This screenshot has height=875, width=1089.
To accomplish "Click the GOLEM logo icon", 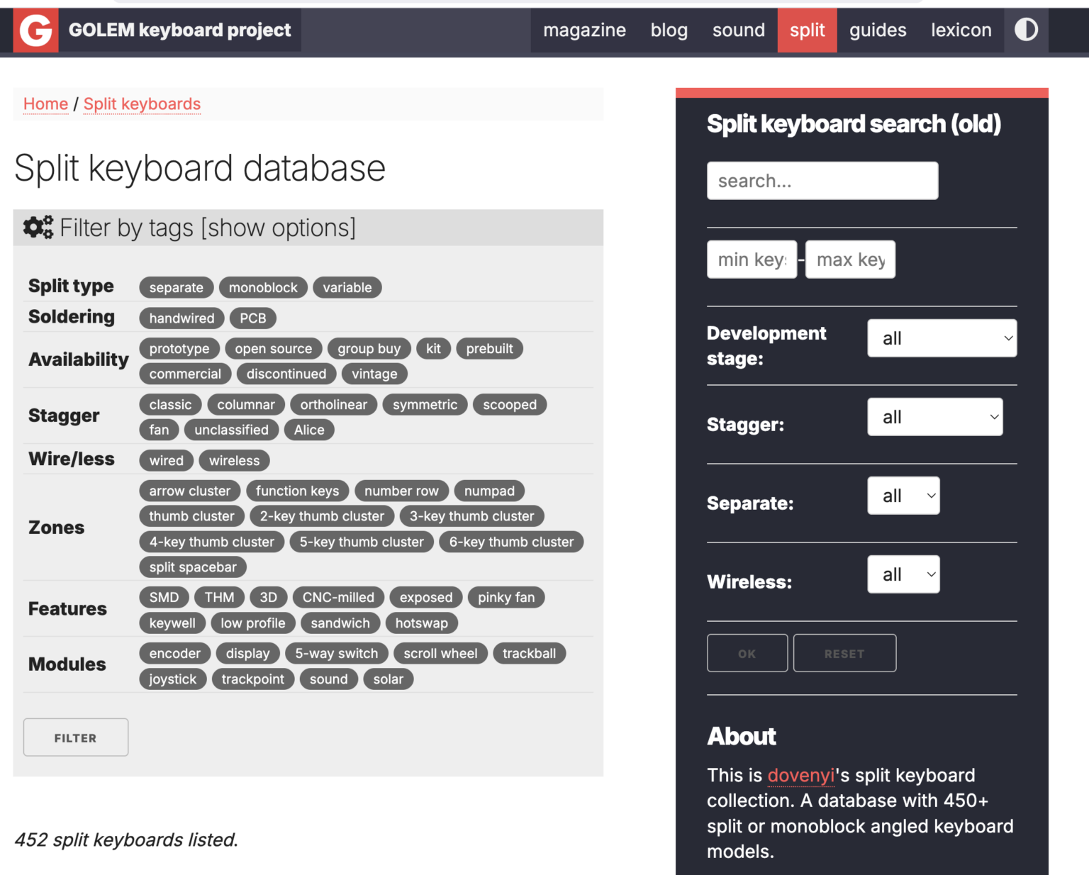I will pos(35,30).
